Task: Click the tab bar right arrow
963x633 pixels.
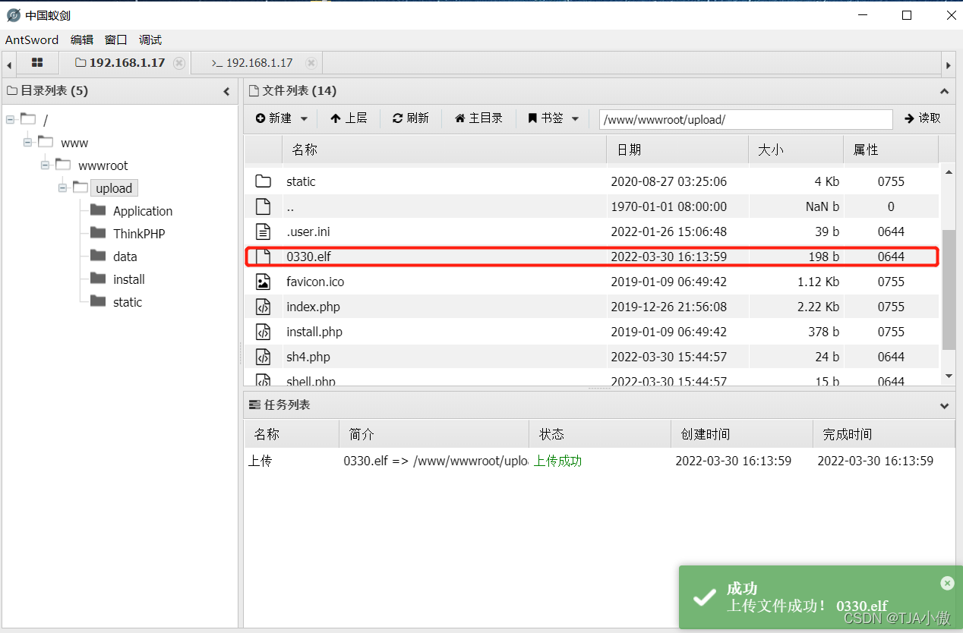Action: click(948, 65)
